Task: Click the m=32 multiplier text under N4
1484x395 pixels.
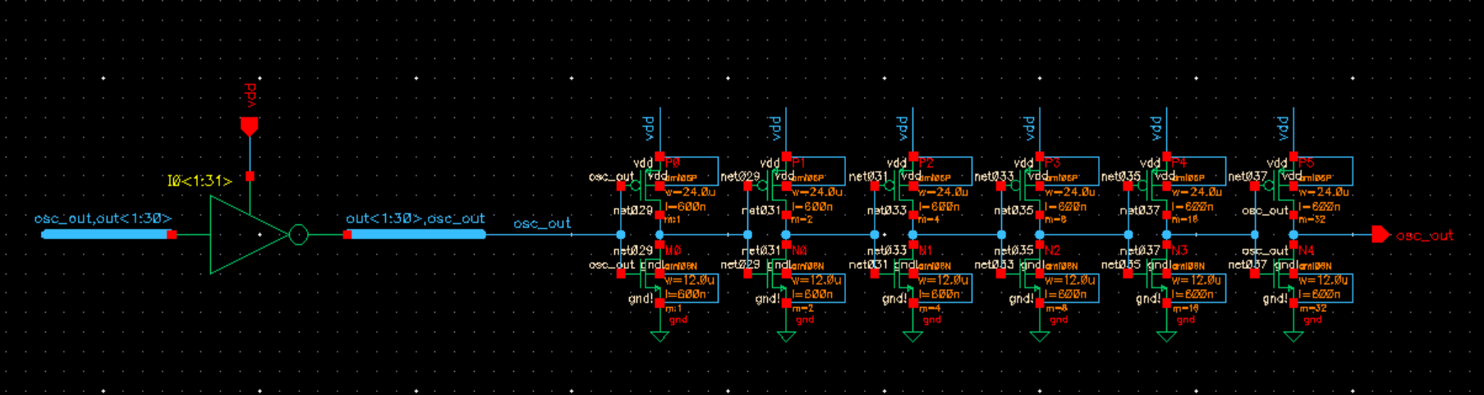Action: coord(1312,309)
